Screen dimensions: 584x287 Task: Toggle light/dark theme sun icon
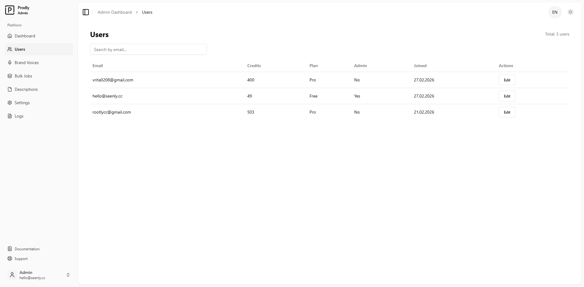[x=570, y=12]
